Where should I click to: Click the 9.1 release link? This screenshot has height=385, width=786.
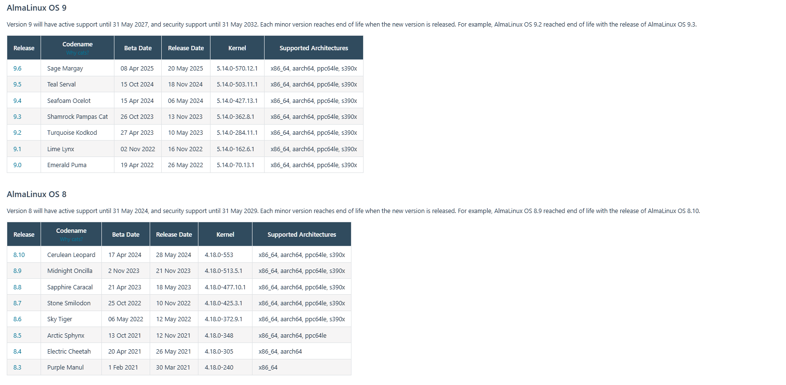point(17,149)
